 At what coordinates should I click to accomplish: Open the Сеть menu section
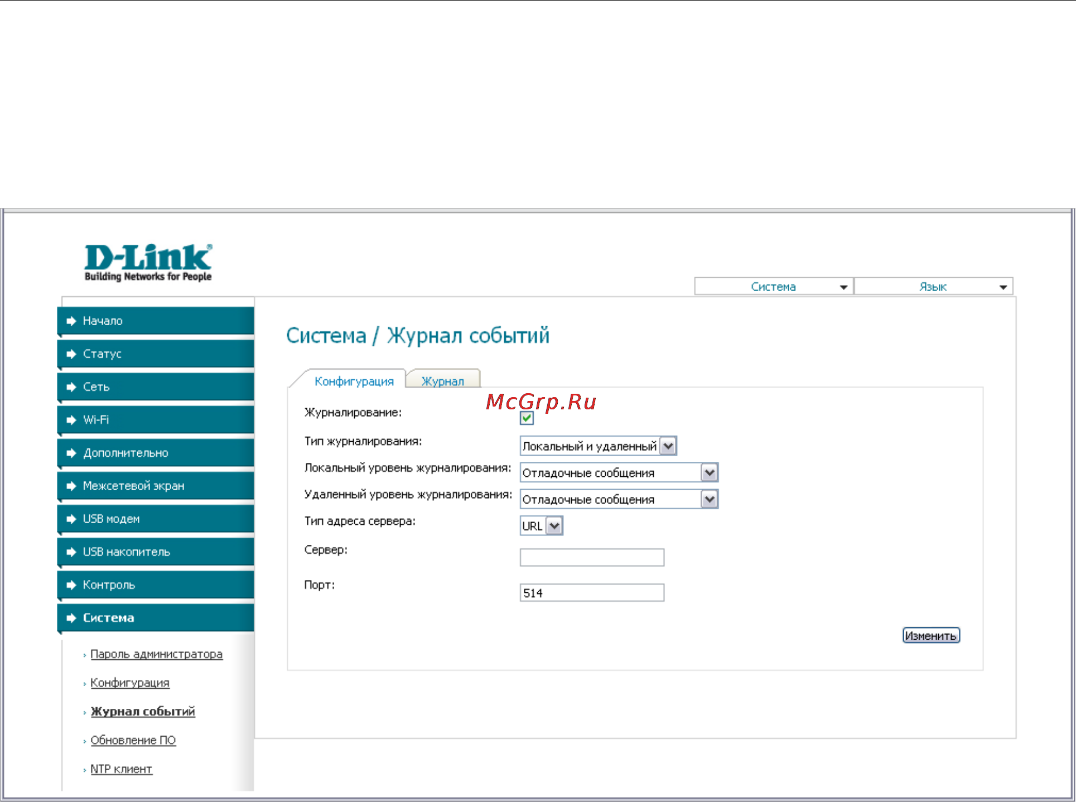[156, 386]
